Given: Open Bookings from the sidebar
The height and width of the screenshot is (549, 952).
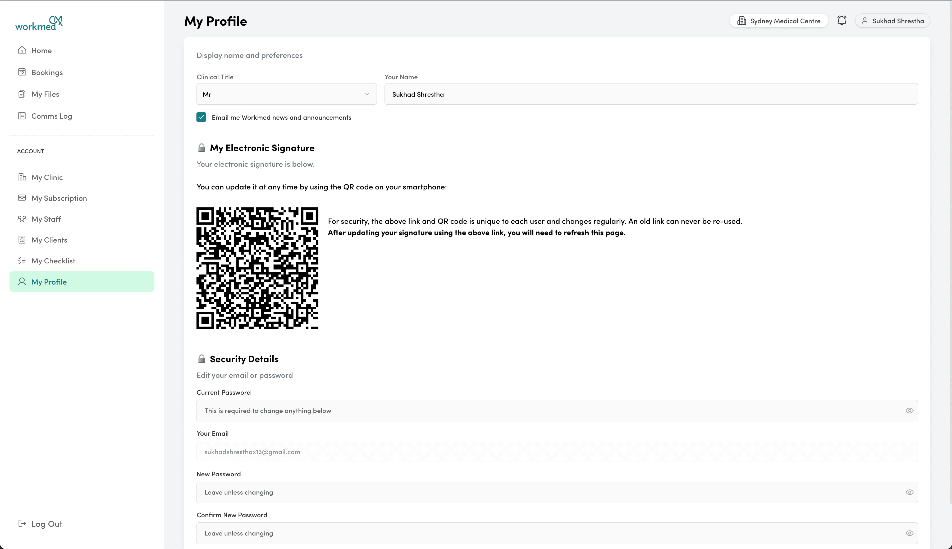Looking at the screenshot, I should pyautogui.click(x=47, y=72).
